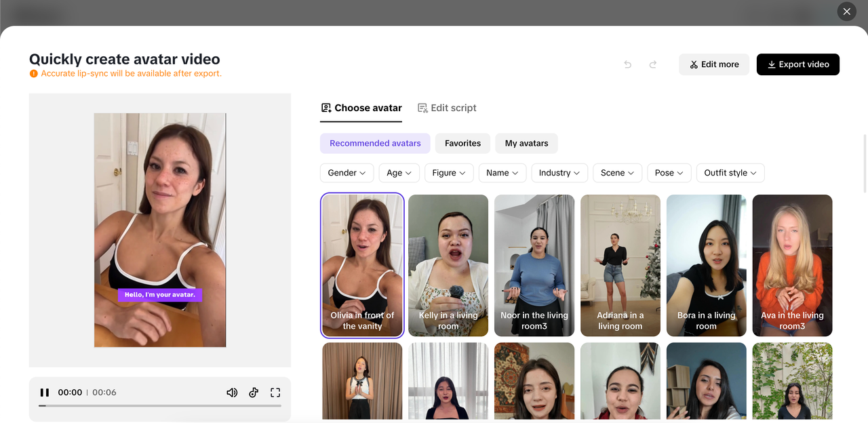Enter fullscreen preview mode

tap(275, 392)
